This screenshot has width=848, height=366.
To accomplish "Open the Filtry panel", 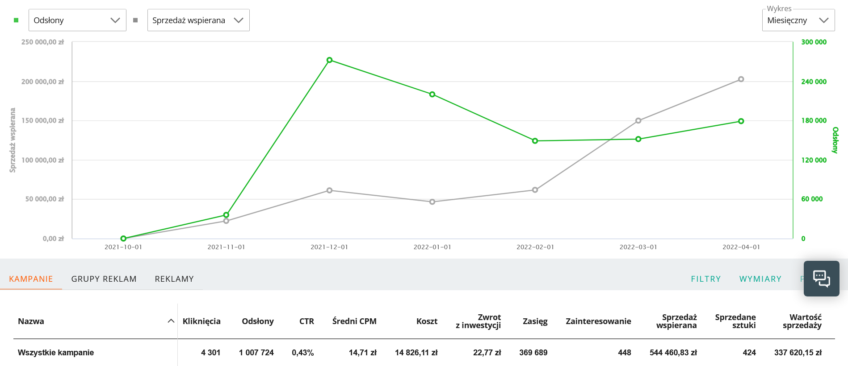I will [705, 279].
